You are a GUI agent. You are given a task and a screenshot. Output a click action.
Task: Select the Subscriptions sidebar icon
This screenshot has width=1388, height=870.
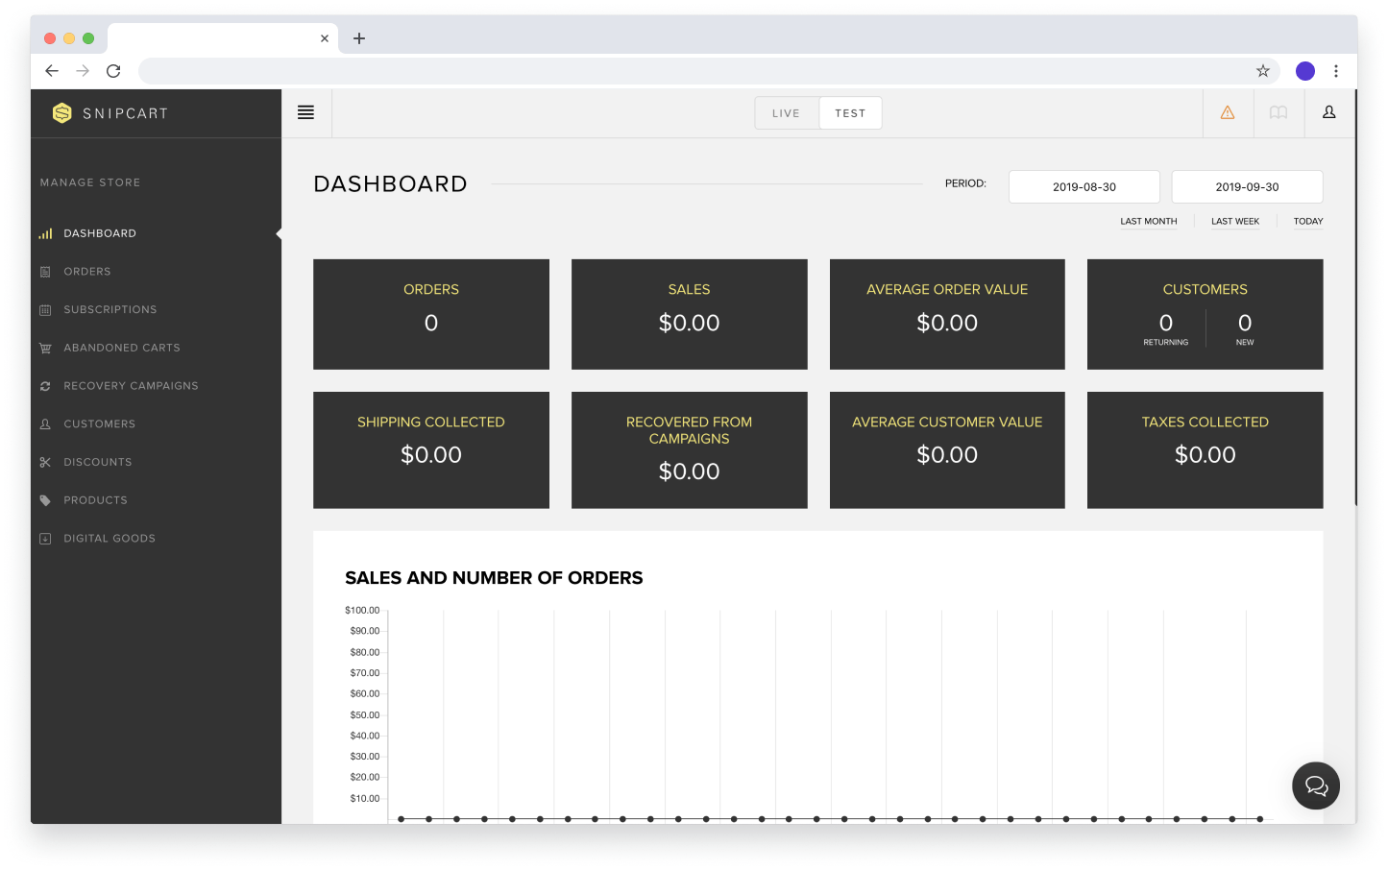(45, 309)
